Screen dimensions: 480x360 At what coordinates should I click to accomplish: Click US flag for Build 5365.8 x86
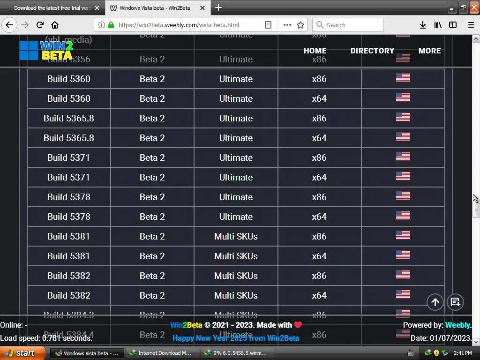click(x=403, y=117)
